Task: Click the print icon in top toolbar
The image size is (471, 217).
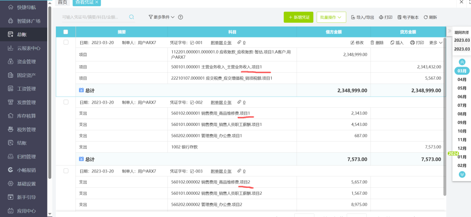Action: 386,17
